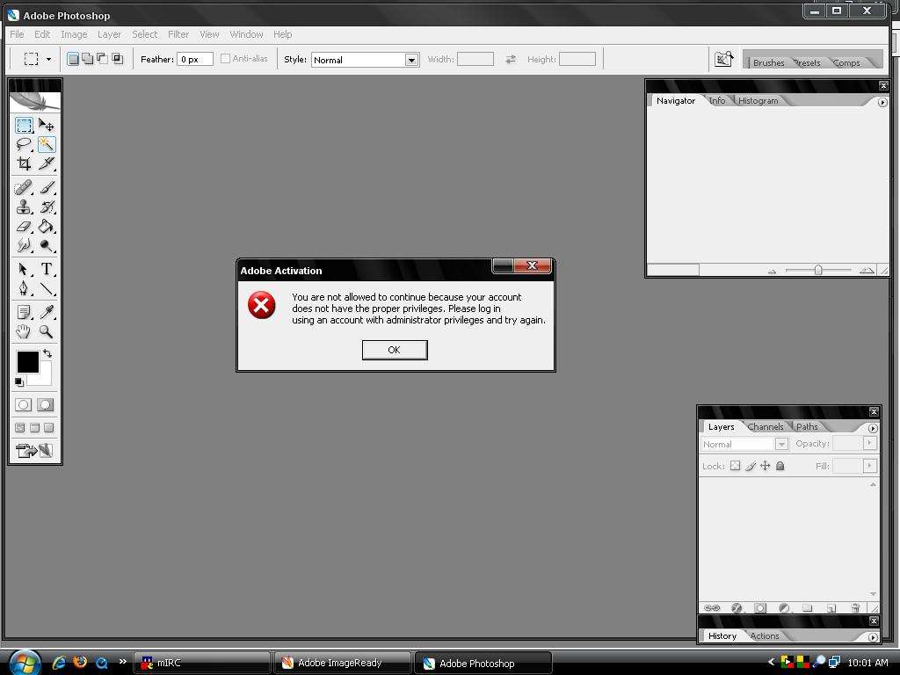The image size is (900, 675).
Task: Select the Clone Stamp tool
Action: point(24,207)
